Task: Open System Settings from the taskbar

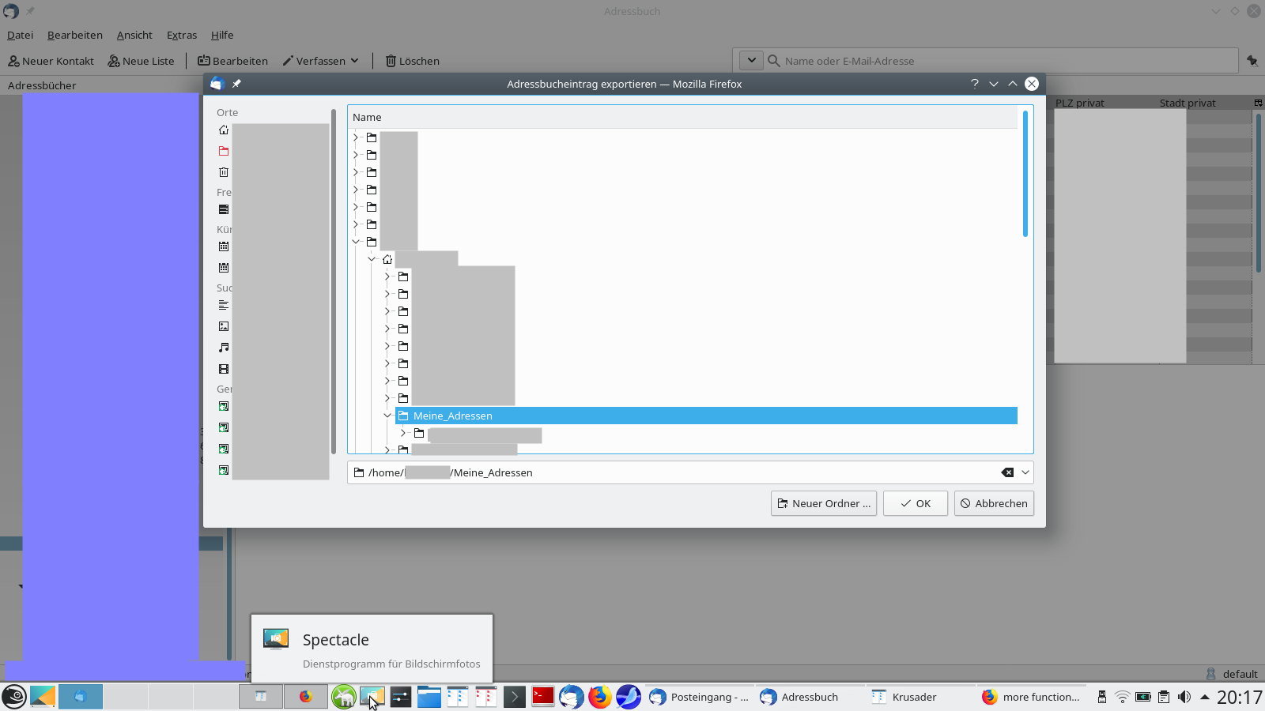Action: tap(401, 697)
